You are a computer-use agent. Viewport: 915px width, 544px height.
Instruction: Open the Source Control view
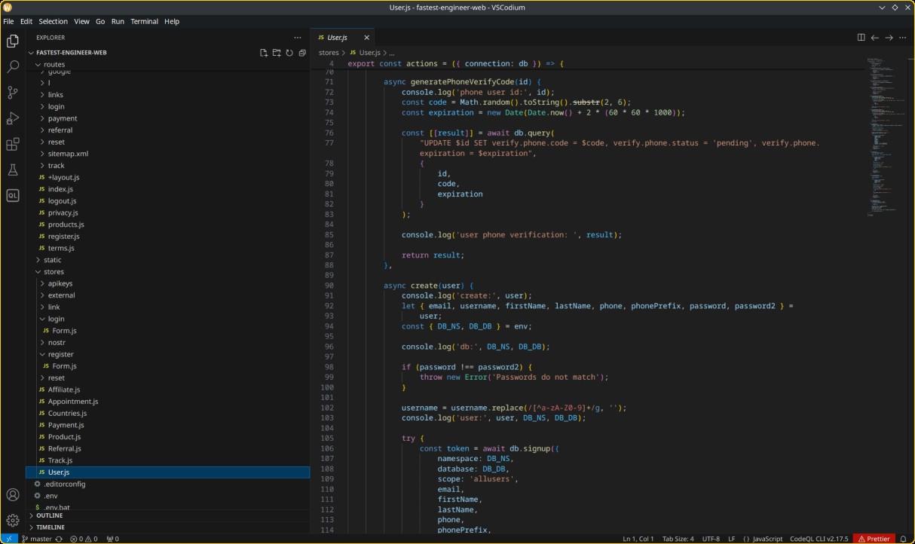click(x=13, y=93)
